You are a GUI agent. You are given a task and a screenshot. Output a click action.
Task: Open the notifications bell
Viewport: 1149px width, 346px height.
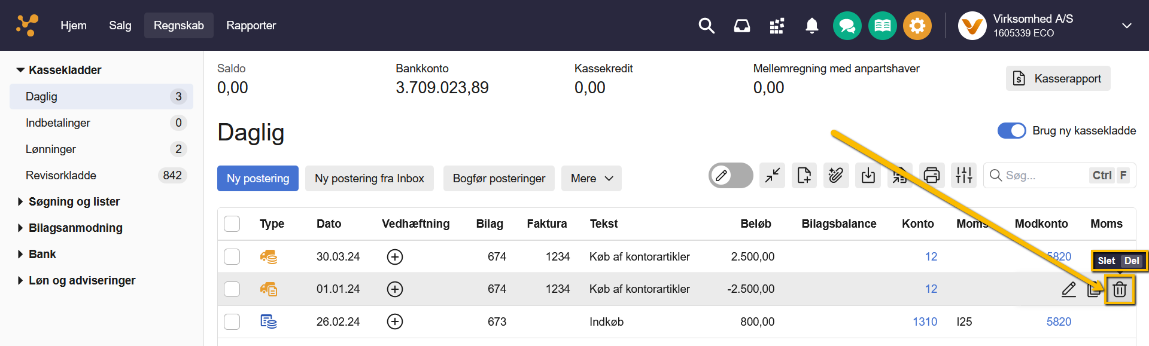click(x=811, y=26)
